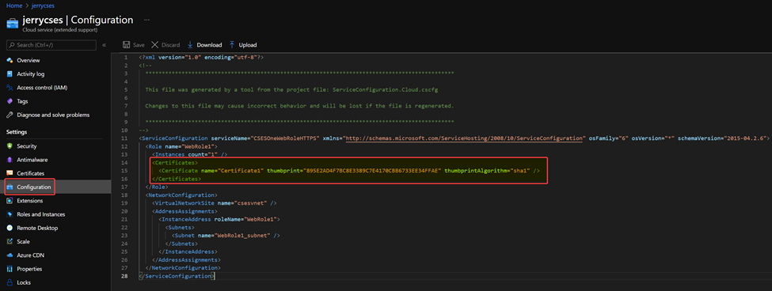Screen dimensions: 772x291
Task: Click the Role name="WebRole1" line
Action: click(x=181, y=146)
